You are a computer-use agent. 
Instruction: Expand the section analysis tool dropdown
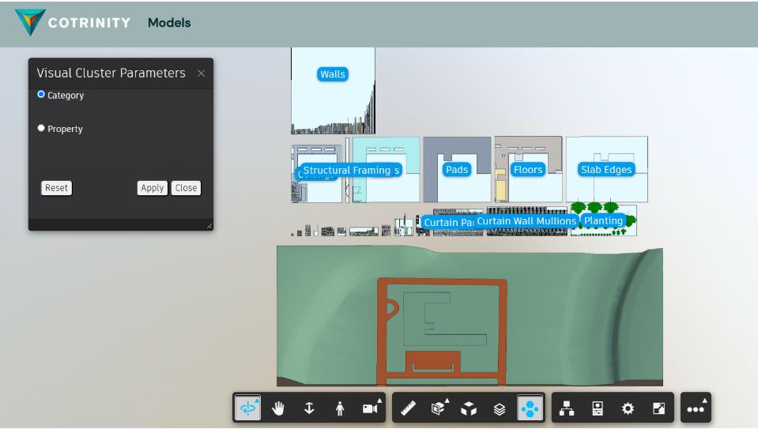[439, 408]
